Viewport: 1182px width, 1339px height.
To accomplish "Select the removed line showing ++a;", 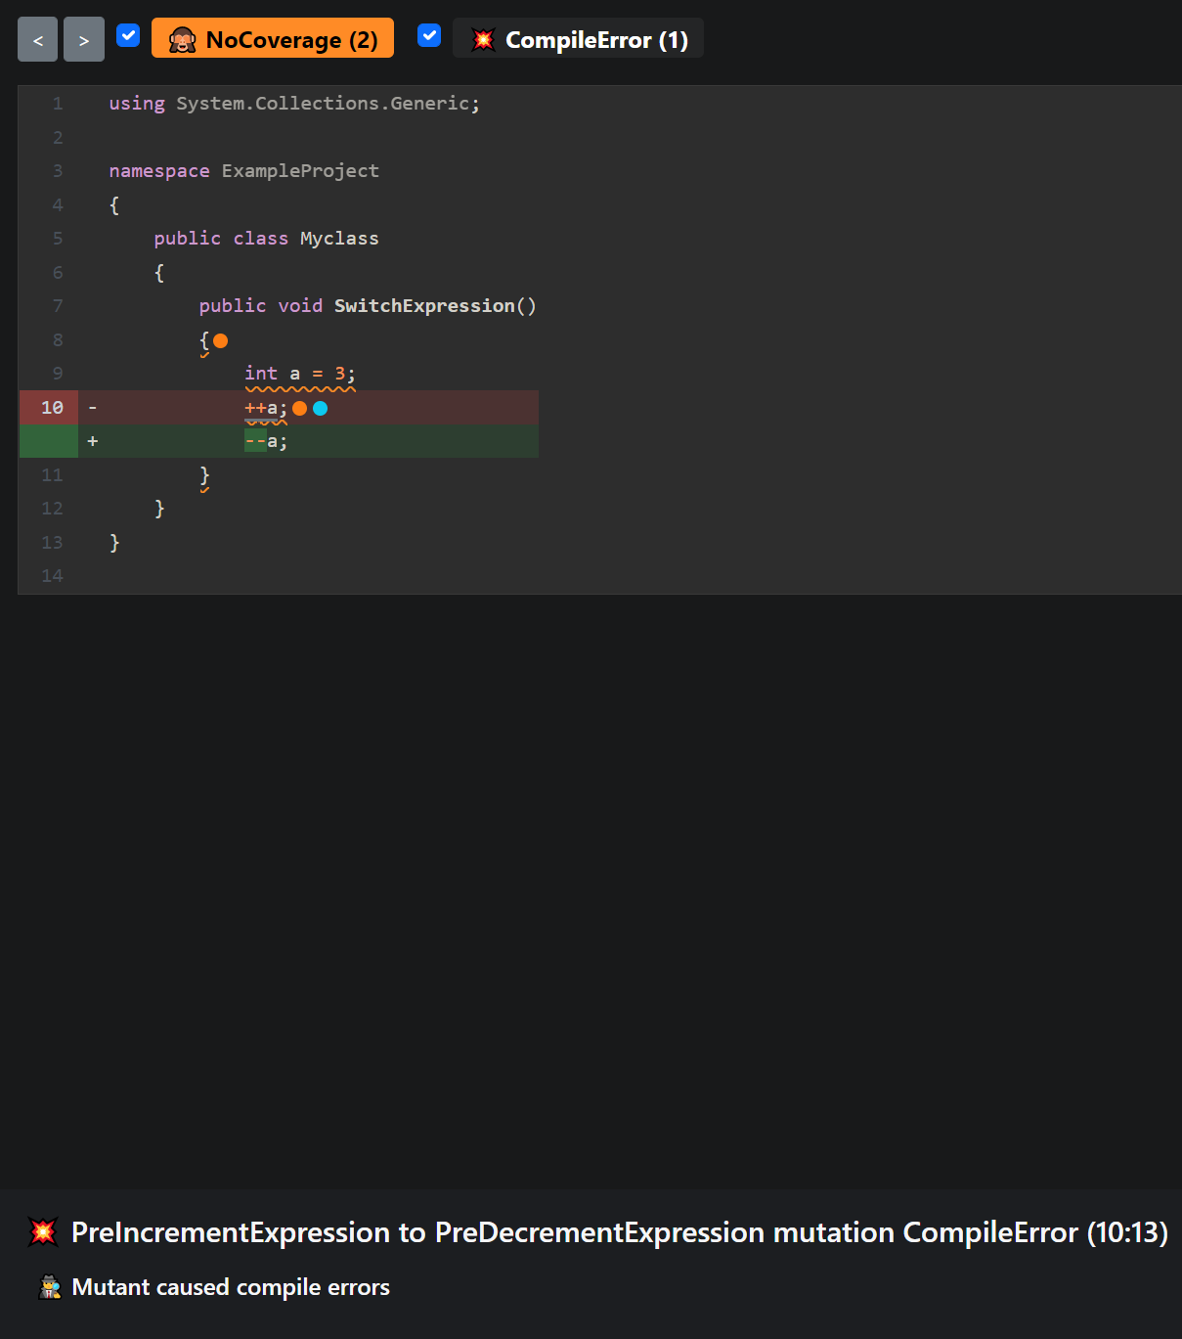I will (262, 407).
